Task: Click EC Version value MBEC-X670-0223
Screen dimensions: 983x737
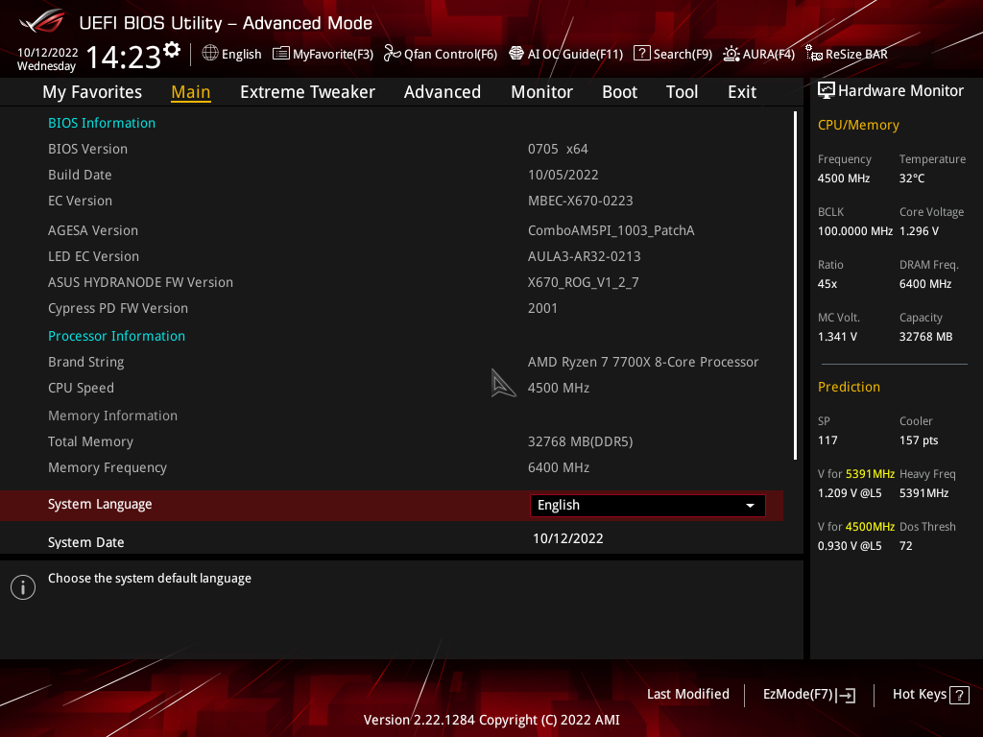Action: (x=581, y=201)
